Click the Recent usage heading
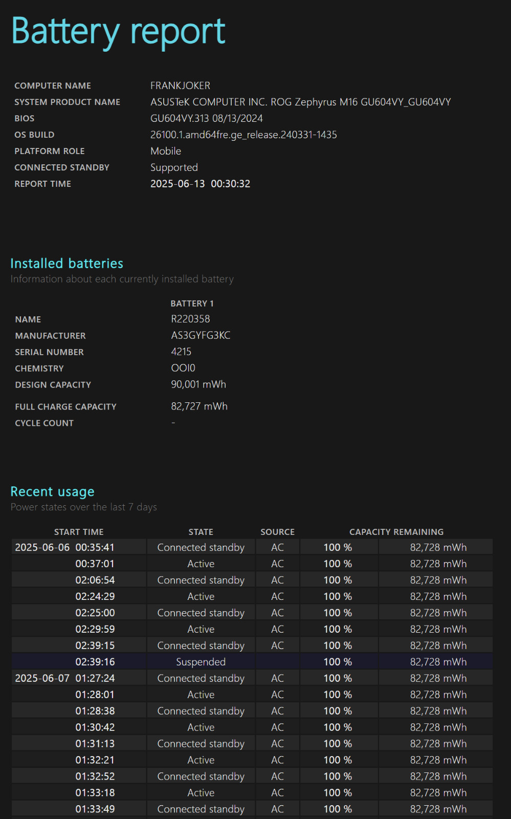Viewport: 511px width, 819px height. (53, 492)
